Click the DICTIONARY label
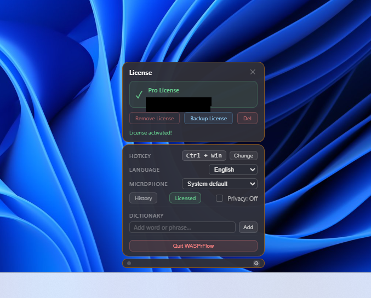Viewport: 371px width, 298px height. [x=146, y=215]
